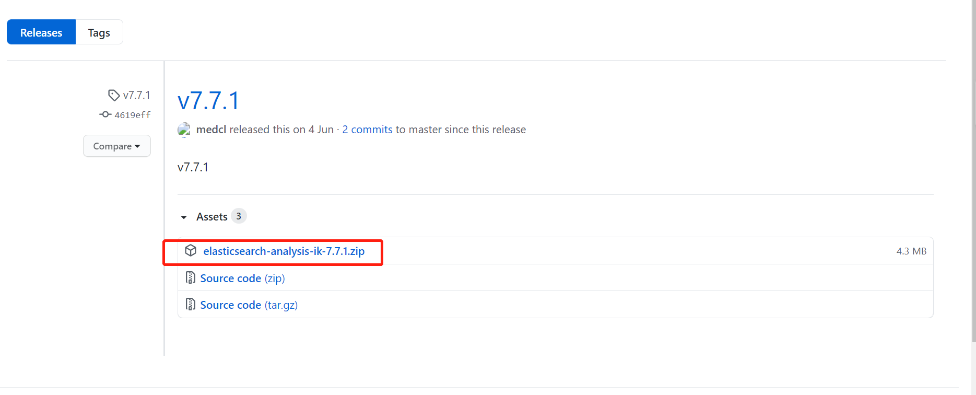Image resolution: width=976 pixels, height=395 pixels.
Task: Click the Assets header label
Action: click(x=211, y=217)
